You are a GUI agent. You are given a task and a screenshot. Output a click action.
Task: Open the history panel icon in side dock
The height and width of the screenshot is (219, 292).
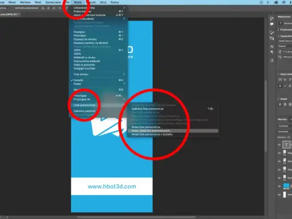tap(272, 18)
